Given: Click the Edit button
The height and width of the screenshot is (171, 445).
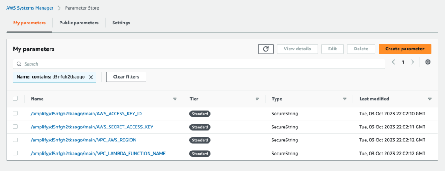Looking at the screenshot, I should 332,49.
